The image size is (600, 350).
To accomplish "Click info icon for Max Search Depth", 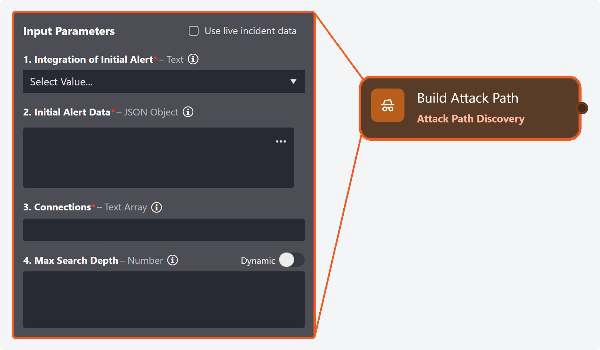I will click(x=173, y=260).
